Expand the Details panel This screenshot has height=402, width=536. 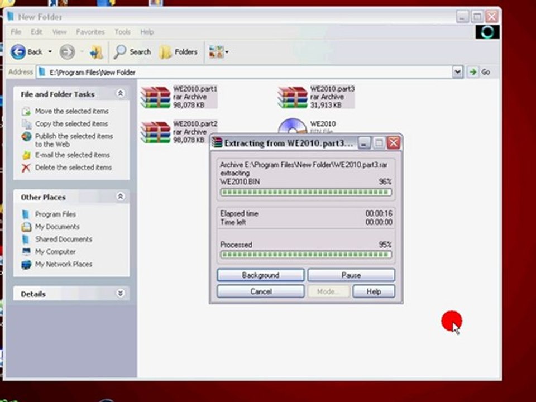point(121,293)
